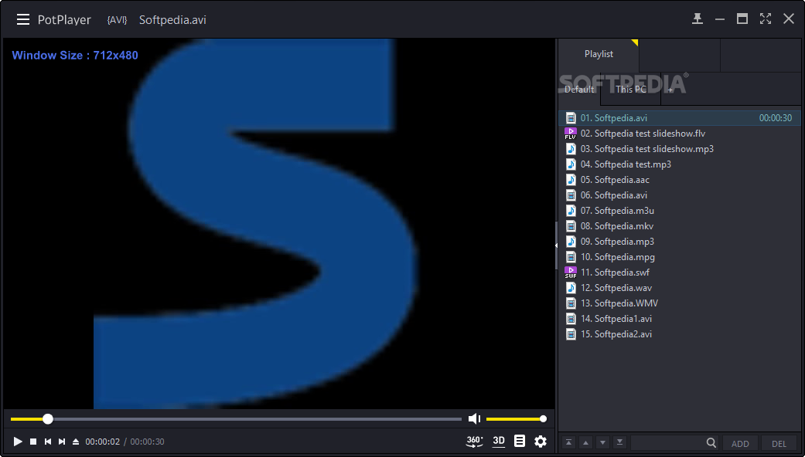The height and width of the screenshot is (457, 805).
Task: Click the PotPlayer title text
Action: pyautogui.click(x=64, y=20)
